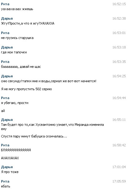The height and width of the screenshot is (189, 133).
Task: Click the Дарья name at 16:54:25
Action: coord(7,76)
